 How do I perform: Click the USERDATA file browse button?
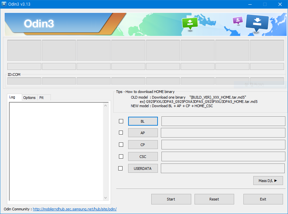pyautogui.click(x=143, y=168)
